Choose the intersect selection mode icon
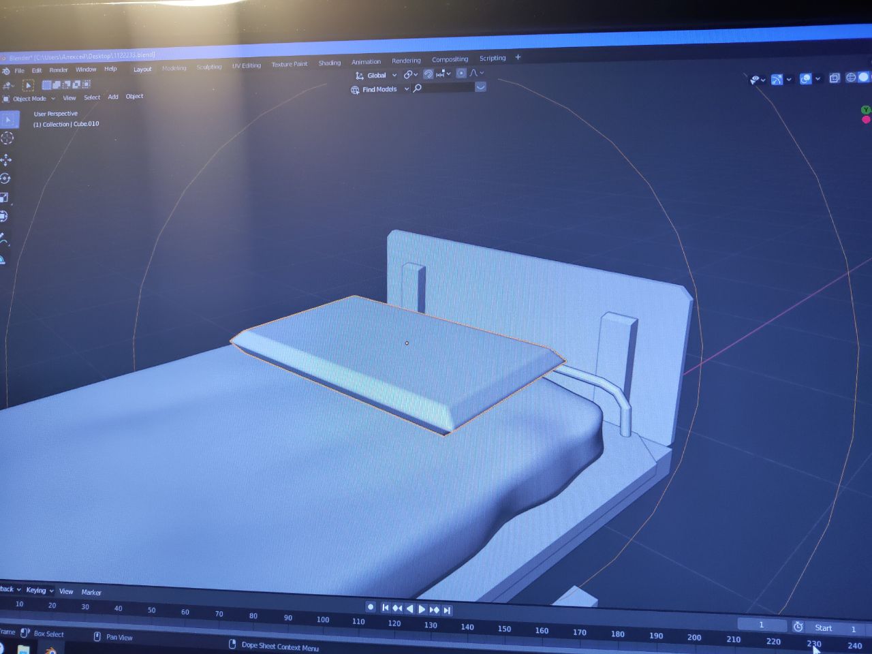This screenshot has width=872, height=654. click(87, 84)
